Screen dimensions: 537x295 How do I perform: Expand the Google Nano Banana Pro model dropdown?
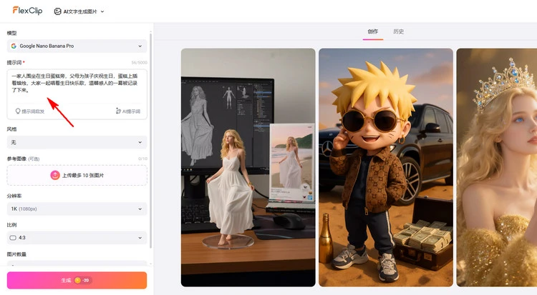77,46
